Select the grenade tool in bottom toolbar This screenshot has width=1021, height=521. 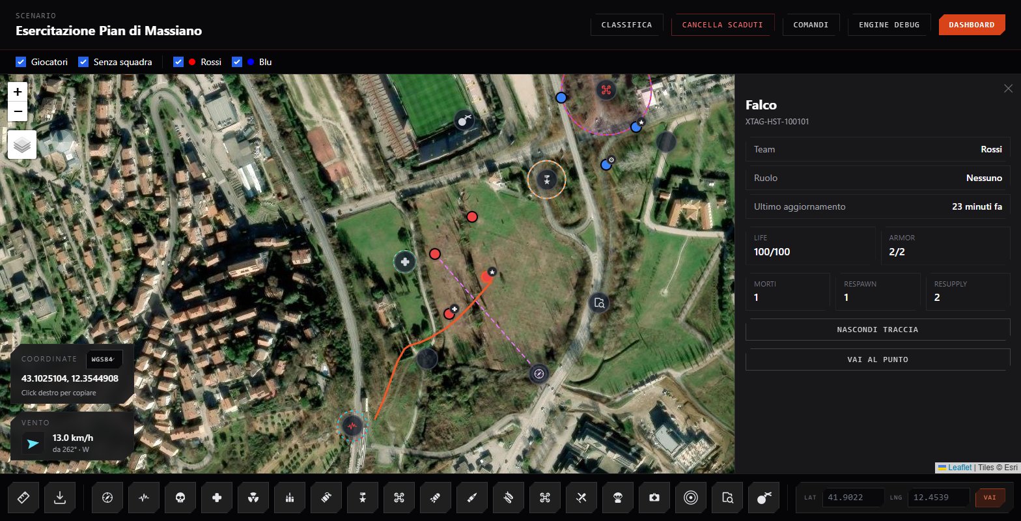coord(327,498)
